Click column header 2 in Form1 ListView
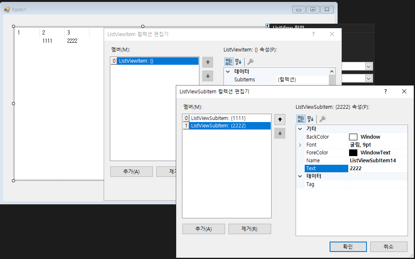 52,33
